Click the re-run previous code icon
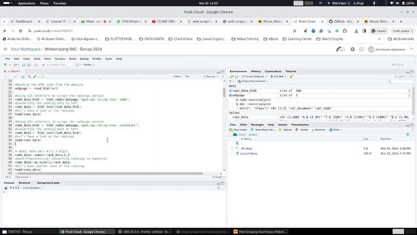 pyautogui.click(x=187, y=77)
